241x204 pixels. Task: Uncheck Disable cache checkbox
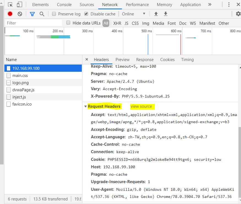coord(86,14)
